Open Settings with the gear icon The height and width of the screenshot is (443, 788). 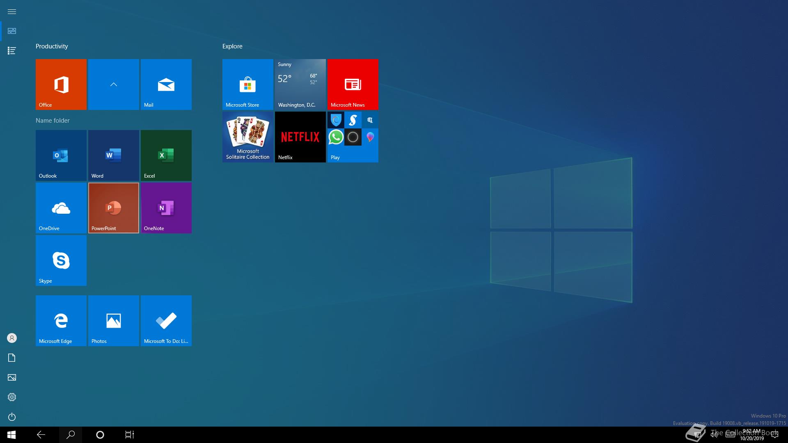[x=12, y=397]
